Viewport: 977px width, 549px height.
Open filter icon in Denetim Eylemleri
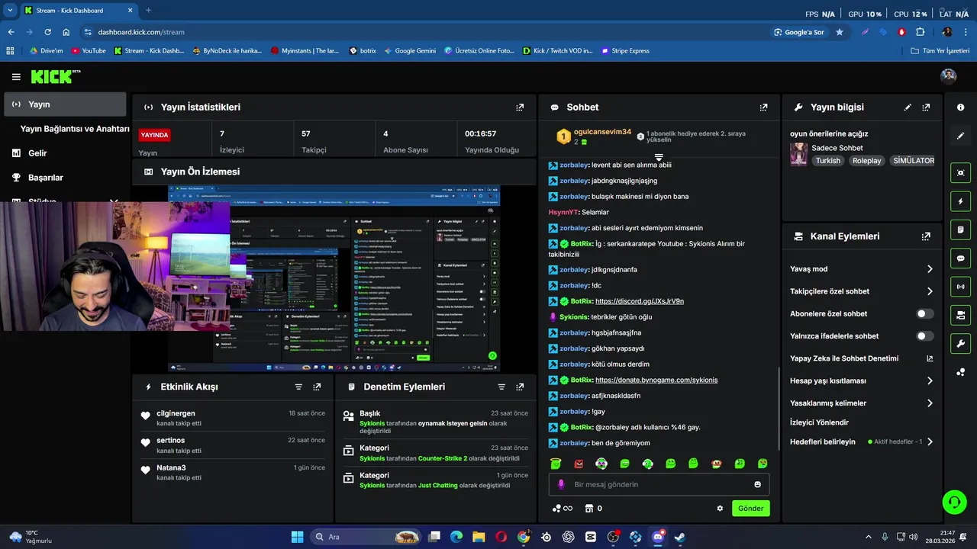coord(501,387)
